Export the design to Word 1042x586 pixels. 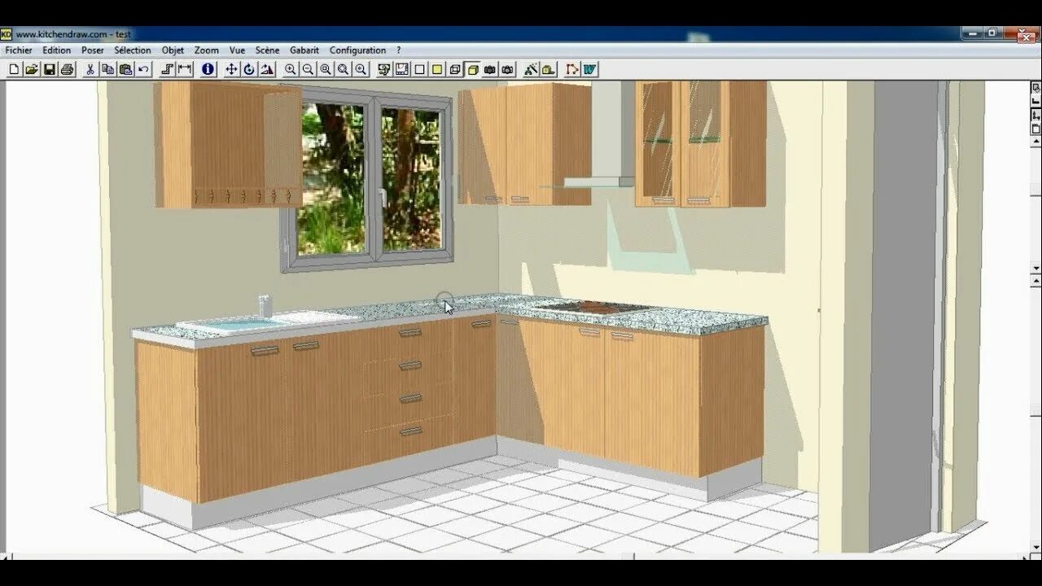[x=589, y=69]
